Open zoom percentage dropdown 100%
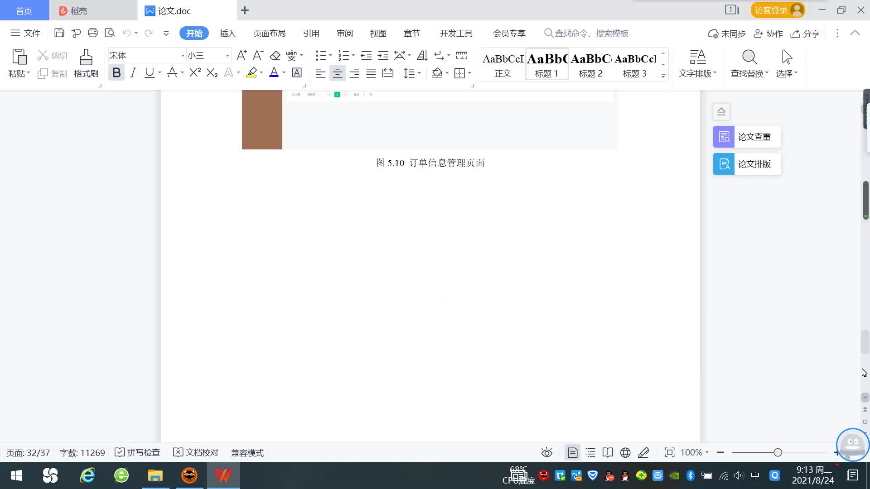Image resolution: width=870 pixels, height=489 pixels. pos(694,452)
